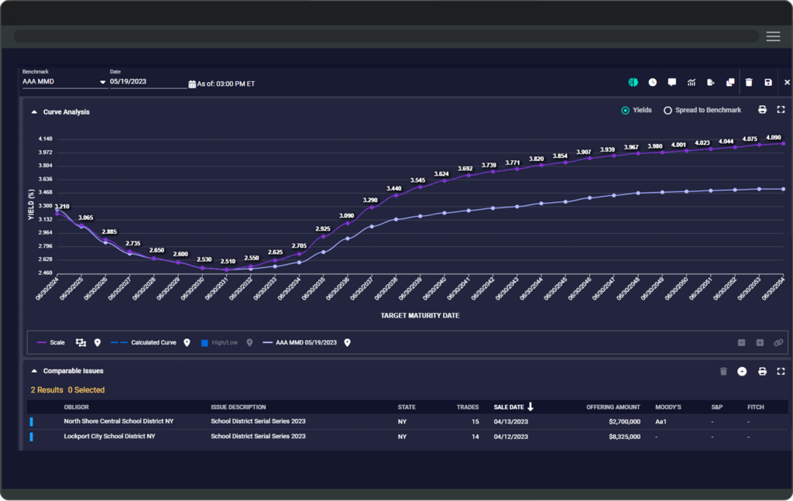Open the AI insights brain icon
Viewport: 793px width, 501px height.
click(633, 81)
